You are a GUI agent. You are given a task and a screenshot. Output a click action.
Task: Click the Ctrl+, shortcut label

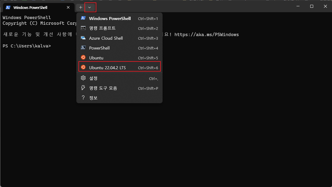pos(153,78)
